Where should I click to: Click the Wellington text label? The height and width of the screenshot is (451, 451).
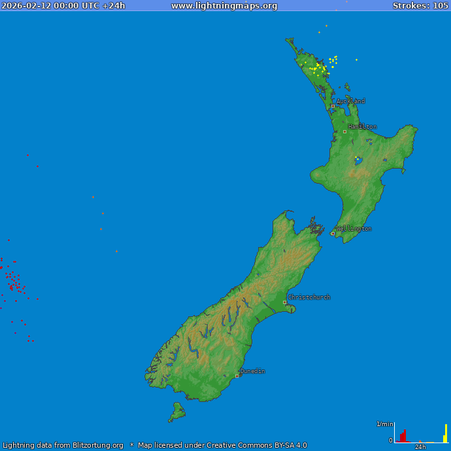point(354,229)
